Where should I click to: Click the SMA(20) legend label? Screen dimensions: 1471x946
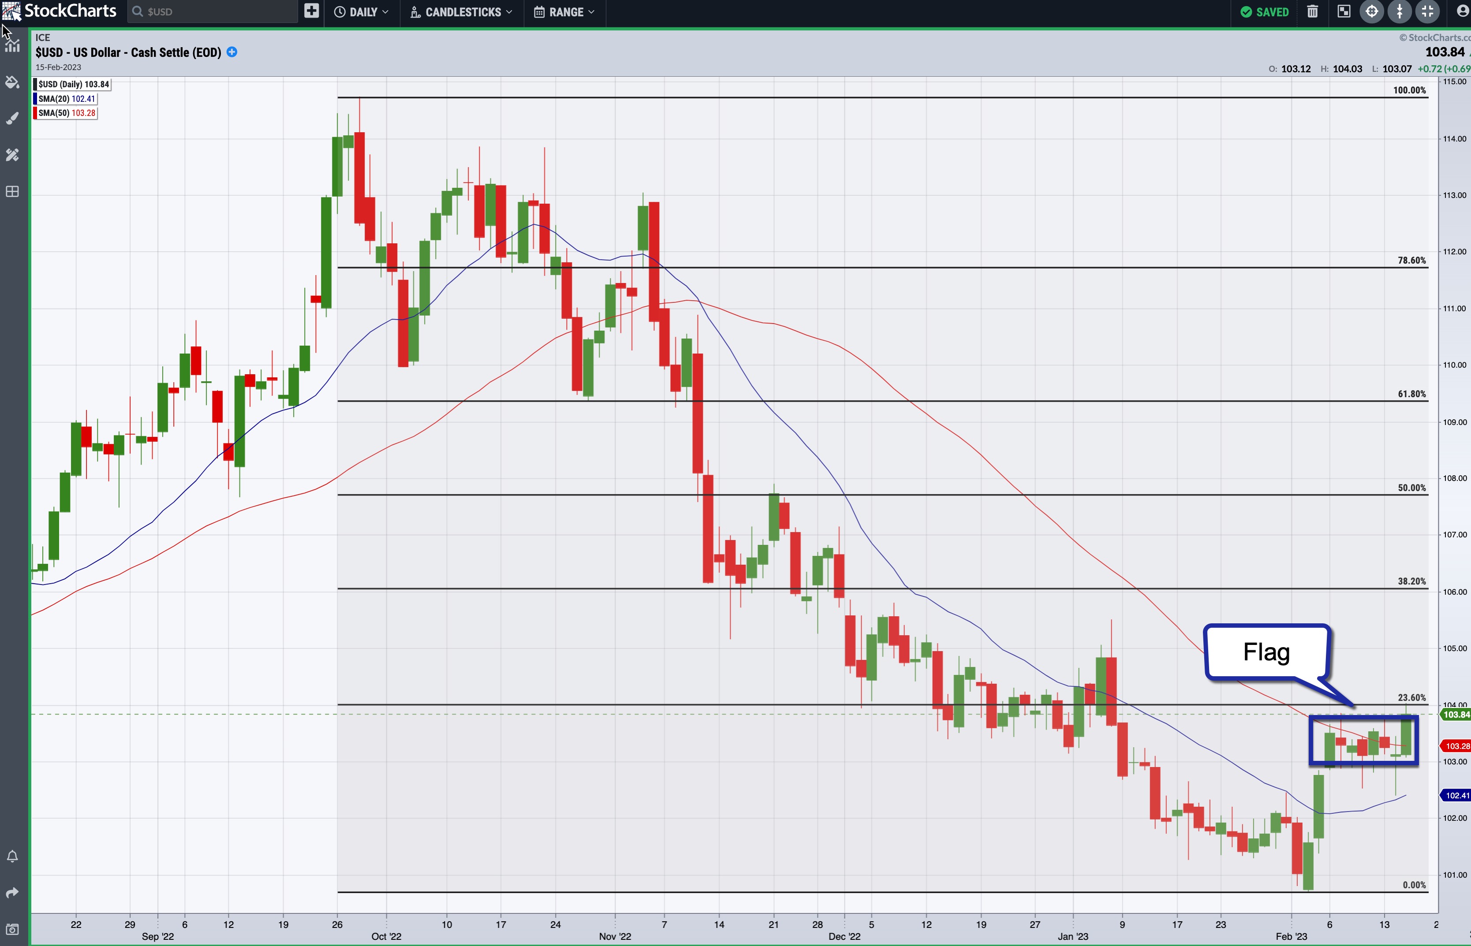(x=66, y=99)
